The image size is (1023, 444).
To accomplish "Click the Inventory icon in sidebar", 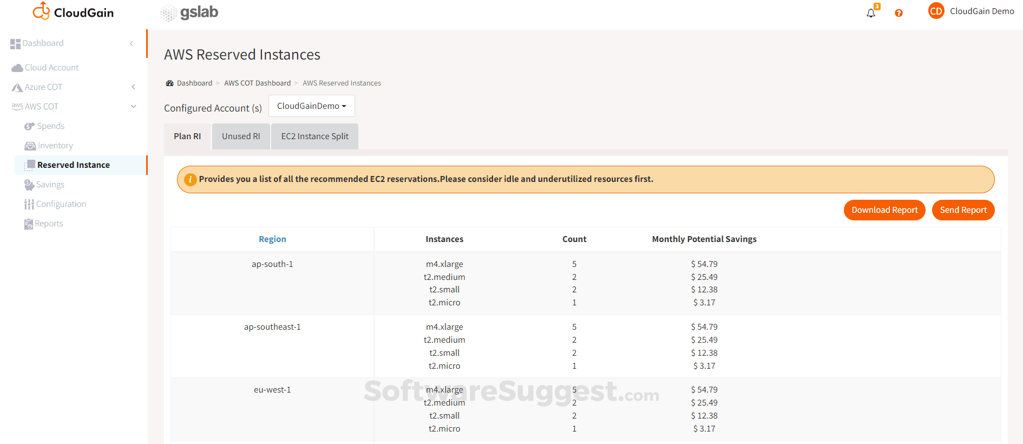I will click(x=30, y=146).
